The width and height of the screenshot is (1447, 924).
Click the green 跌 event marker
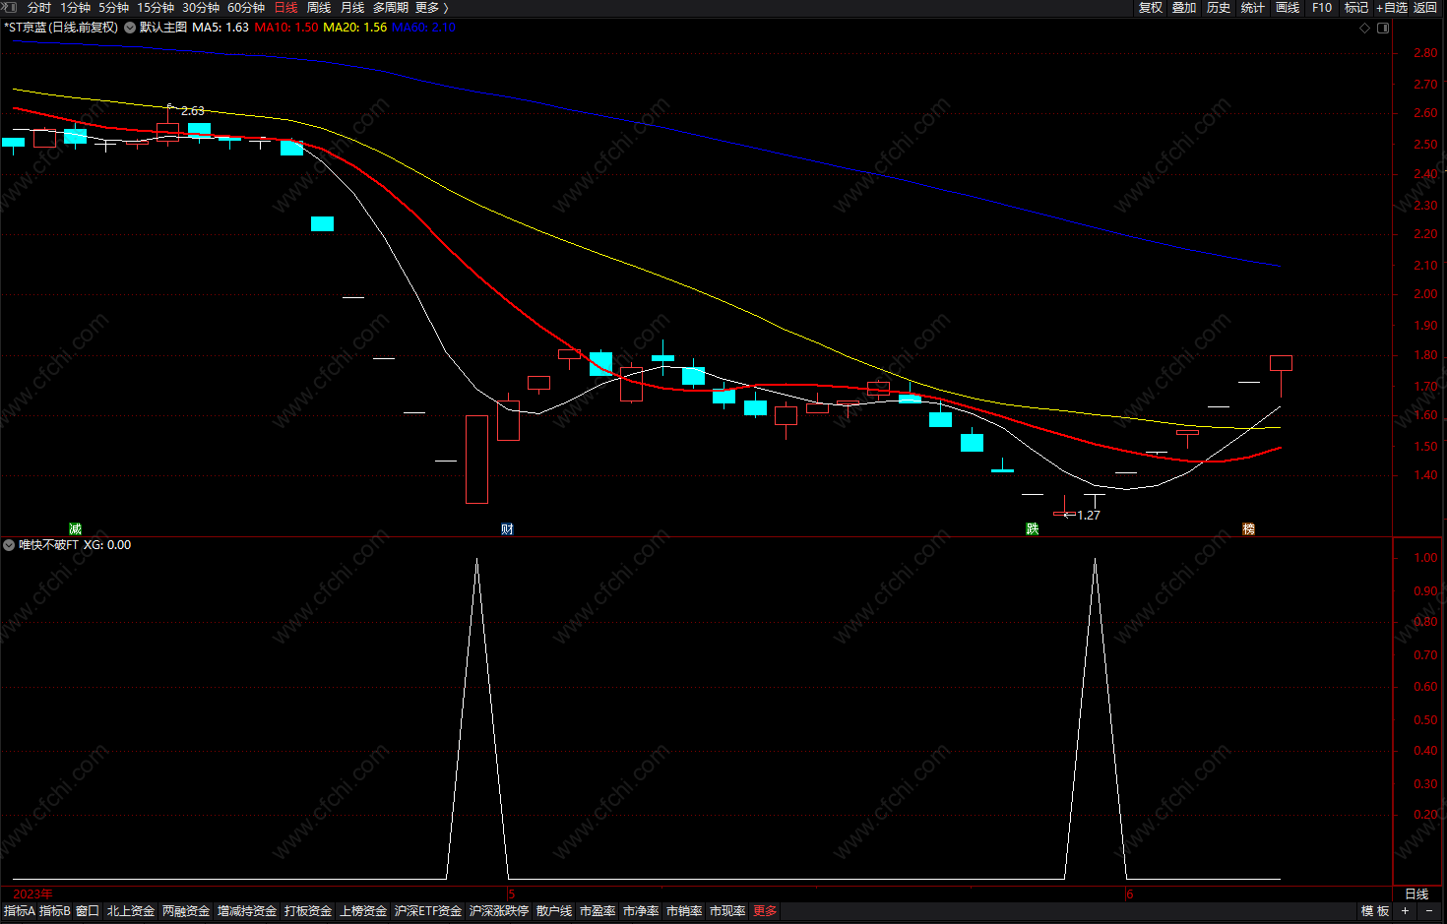pos(1032,529)
